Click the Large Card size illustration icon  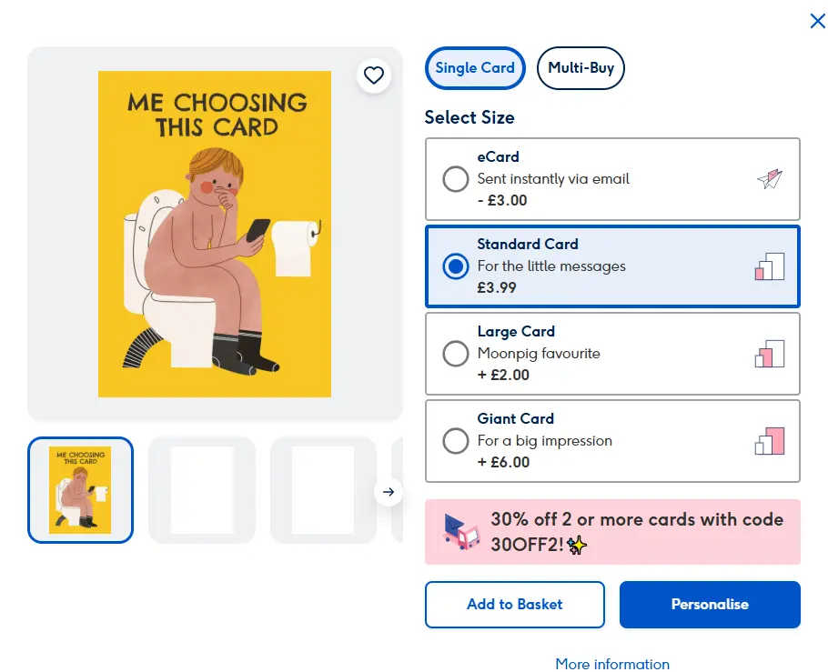[x=770, y=354]
